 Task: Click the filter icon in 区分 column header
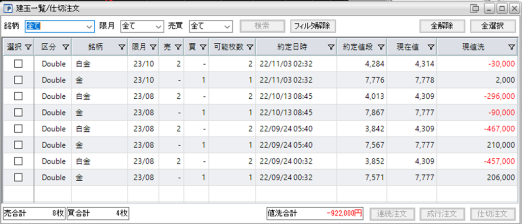tap(66, 47)
